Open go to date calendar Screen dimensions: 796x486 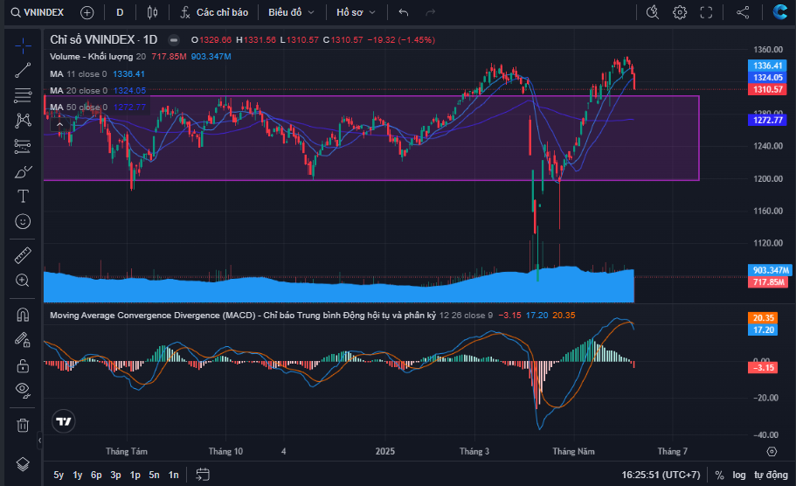pyautogui.click(x=203, y=475)
